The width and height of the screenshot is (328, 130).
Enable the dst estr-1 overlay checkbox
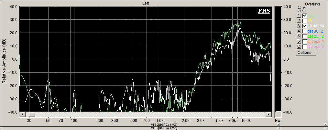tap(305, 41)
